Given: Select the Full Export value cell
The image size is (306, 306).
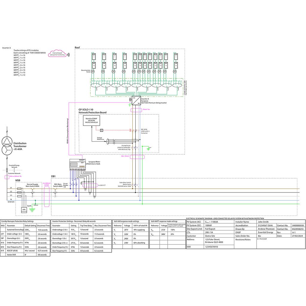Looking at the screenshot, I should click(x=219, y=229).
